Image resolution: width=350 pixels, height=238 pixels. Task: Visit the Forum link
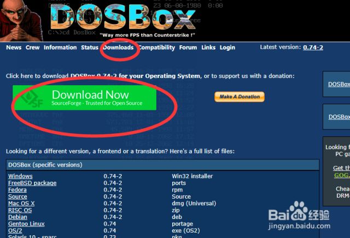coord(188,47)
